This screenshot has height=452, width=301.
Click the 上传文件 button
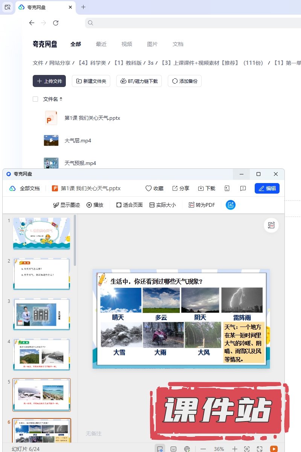pos(49,81)
